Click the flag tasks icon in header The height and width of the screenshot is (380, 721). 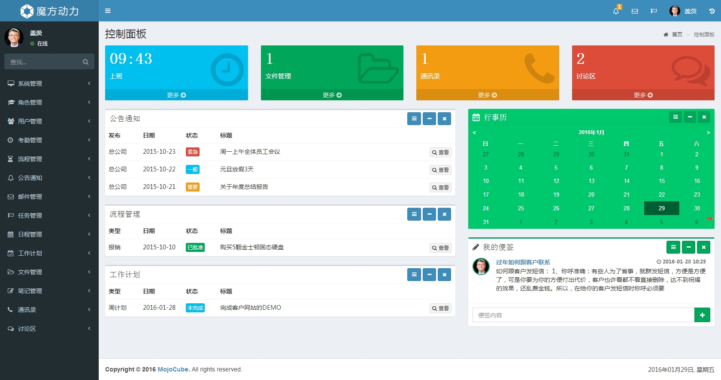click(x=654, y=11)
